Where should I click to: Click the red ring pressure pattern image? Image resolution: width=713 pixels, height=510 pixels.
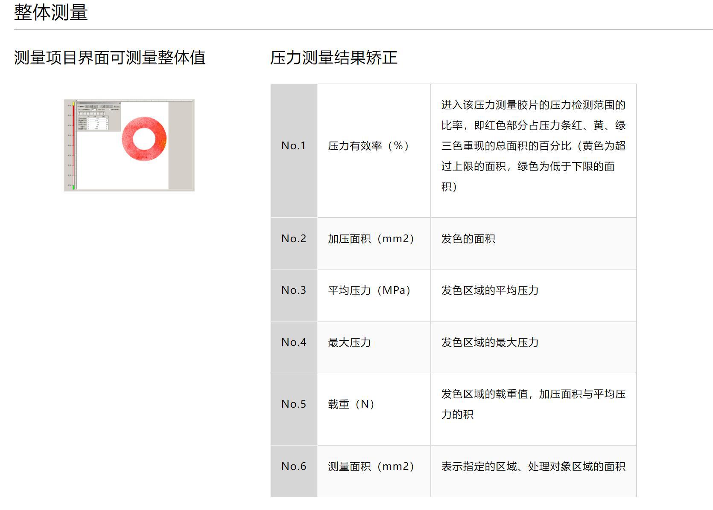tap(144, 139)
